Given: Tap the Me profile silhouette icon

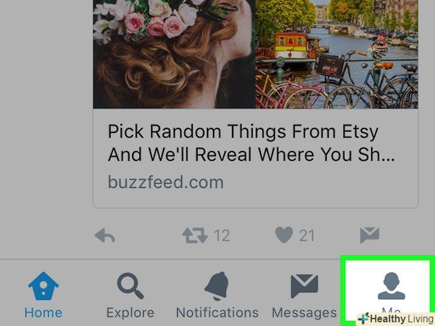Looking at the screenshot, I should click(391, 285).
